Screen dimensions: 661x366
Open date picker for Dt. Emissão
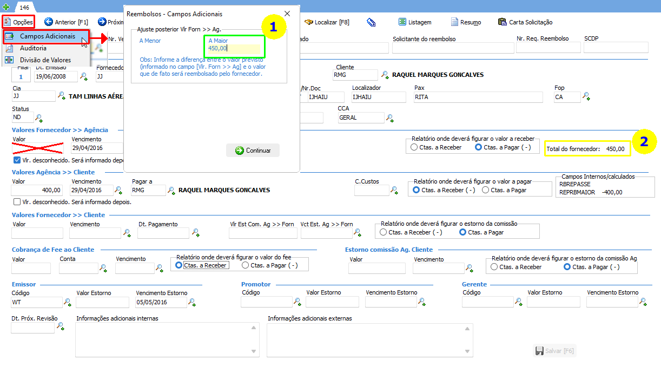click(84, 77)
